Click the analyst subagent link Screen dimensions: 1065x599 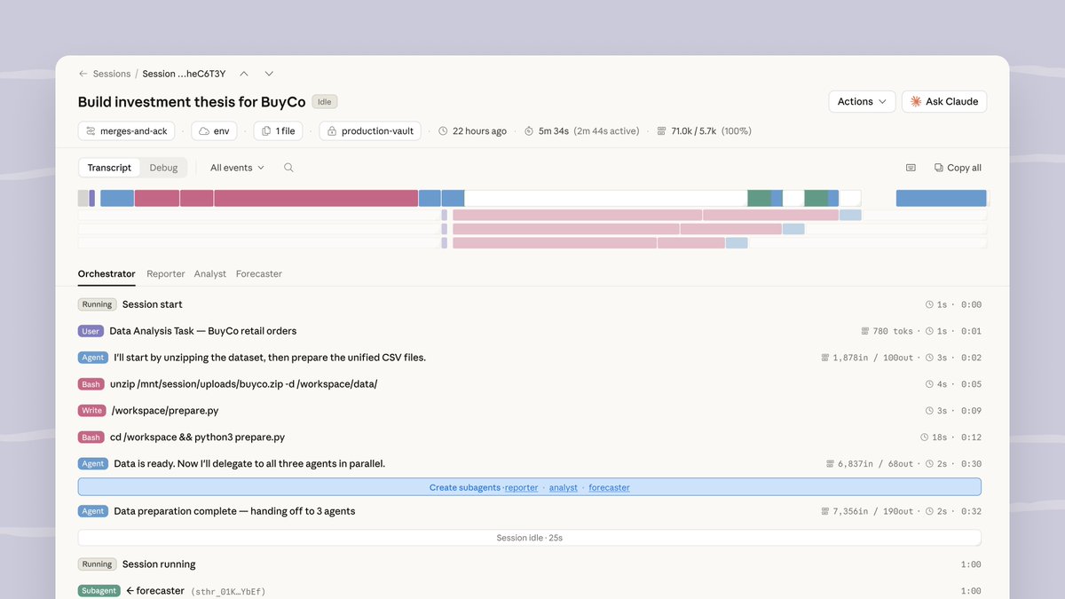click(x=563, y=487)
